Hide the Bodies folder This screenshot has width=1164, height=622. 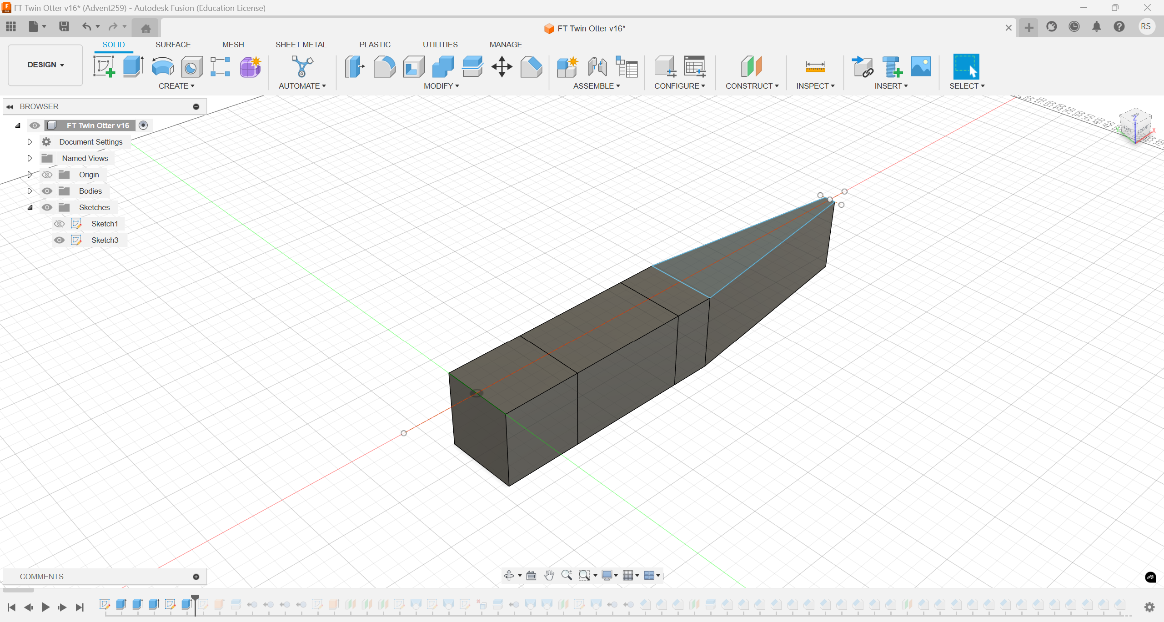click(47, 191)
